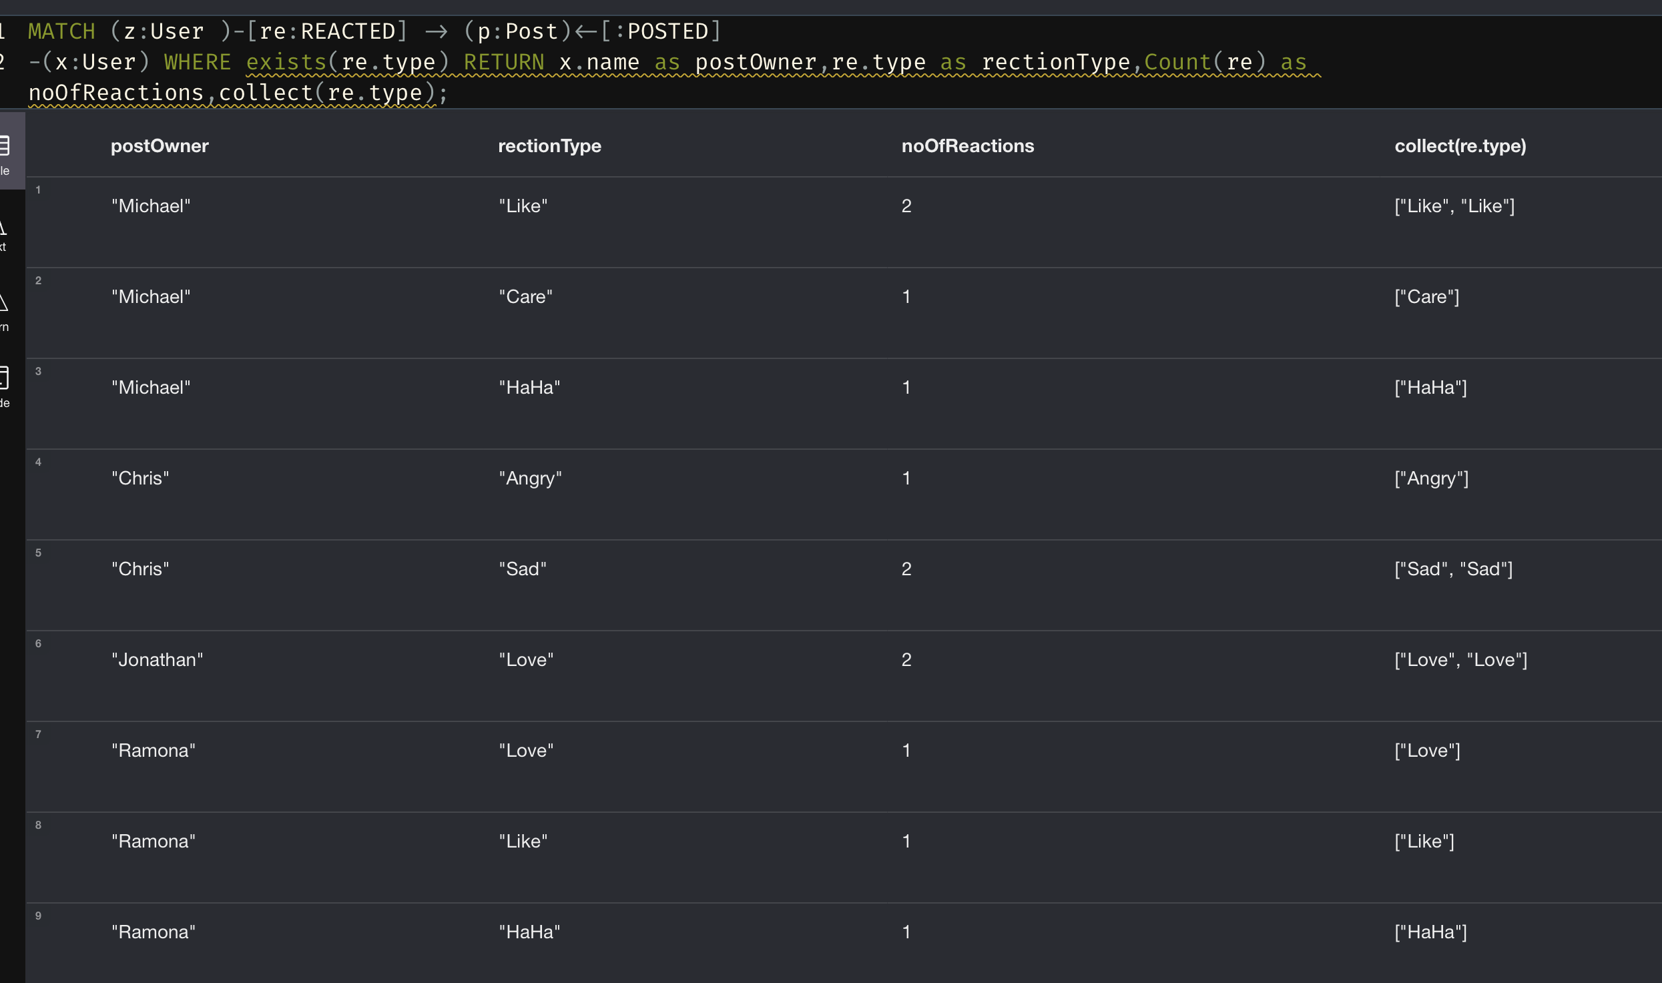Screen dimensions: 1662x983
Task: Select the "Angry" reaction type cell
Action: point(530,478)
